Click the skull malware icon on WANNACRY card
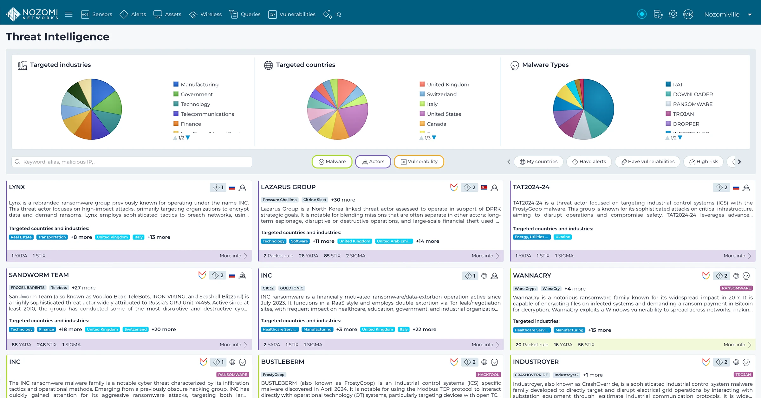The height and width of the screenshot is (398, 761). tap(746, 276)
